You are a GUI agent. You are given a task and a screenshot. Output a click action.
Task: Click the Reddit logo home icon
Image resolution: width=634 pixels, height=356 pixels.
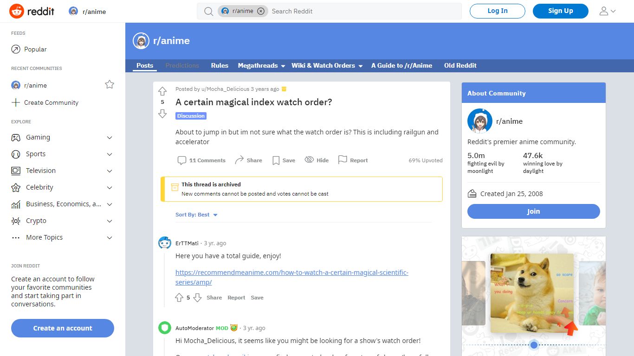(x=17, y=11)
